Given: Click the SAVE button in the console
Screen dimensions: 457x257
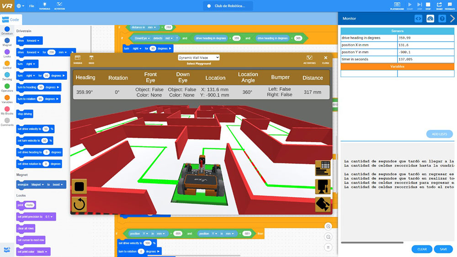Looking at the screenshot, I should 443,249.
